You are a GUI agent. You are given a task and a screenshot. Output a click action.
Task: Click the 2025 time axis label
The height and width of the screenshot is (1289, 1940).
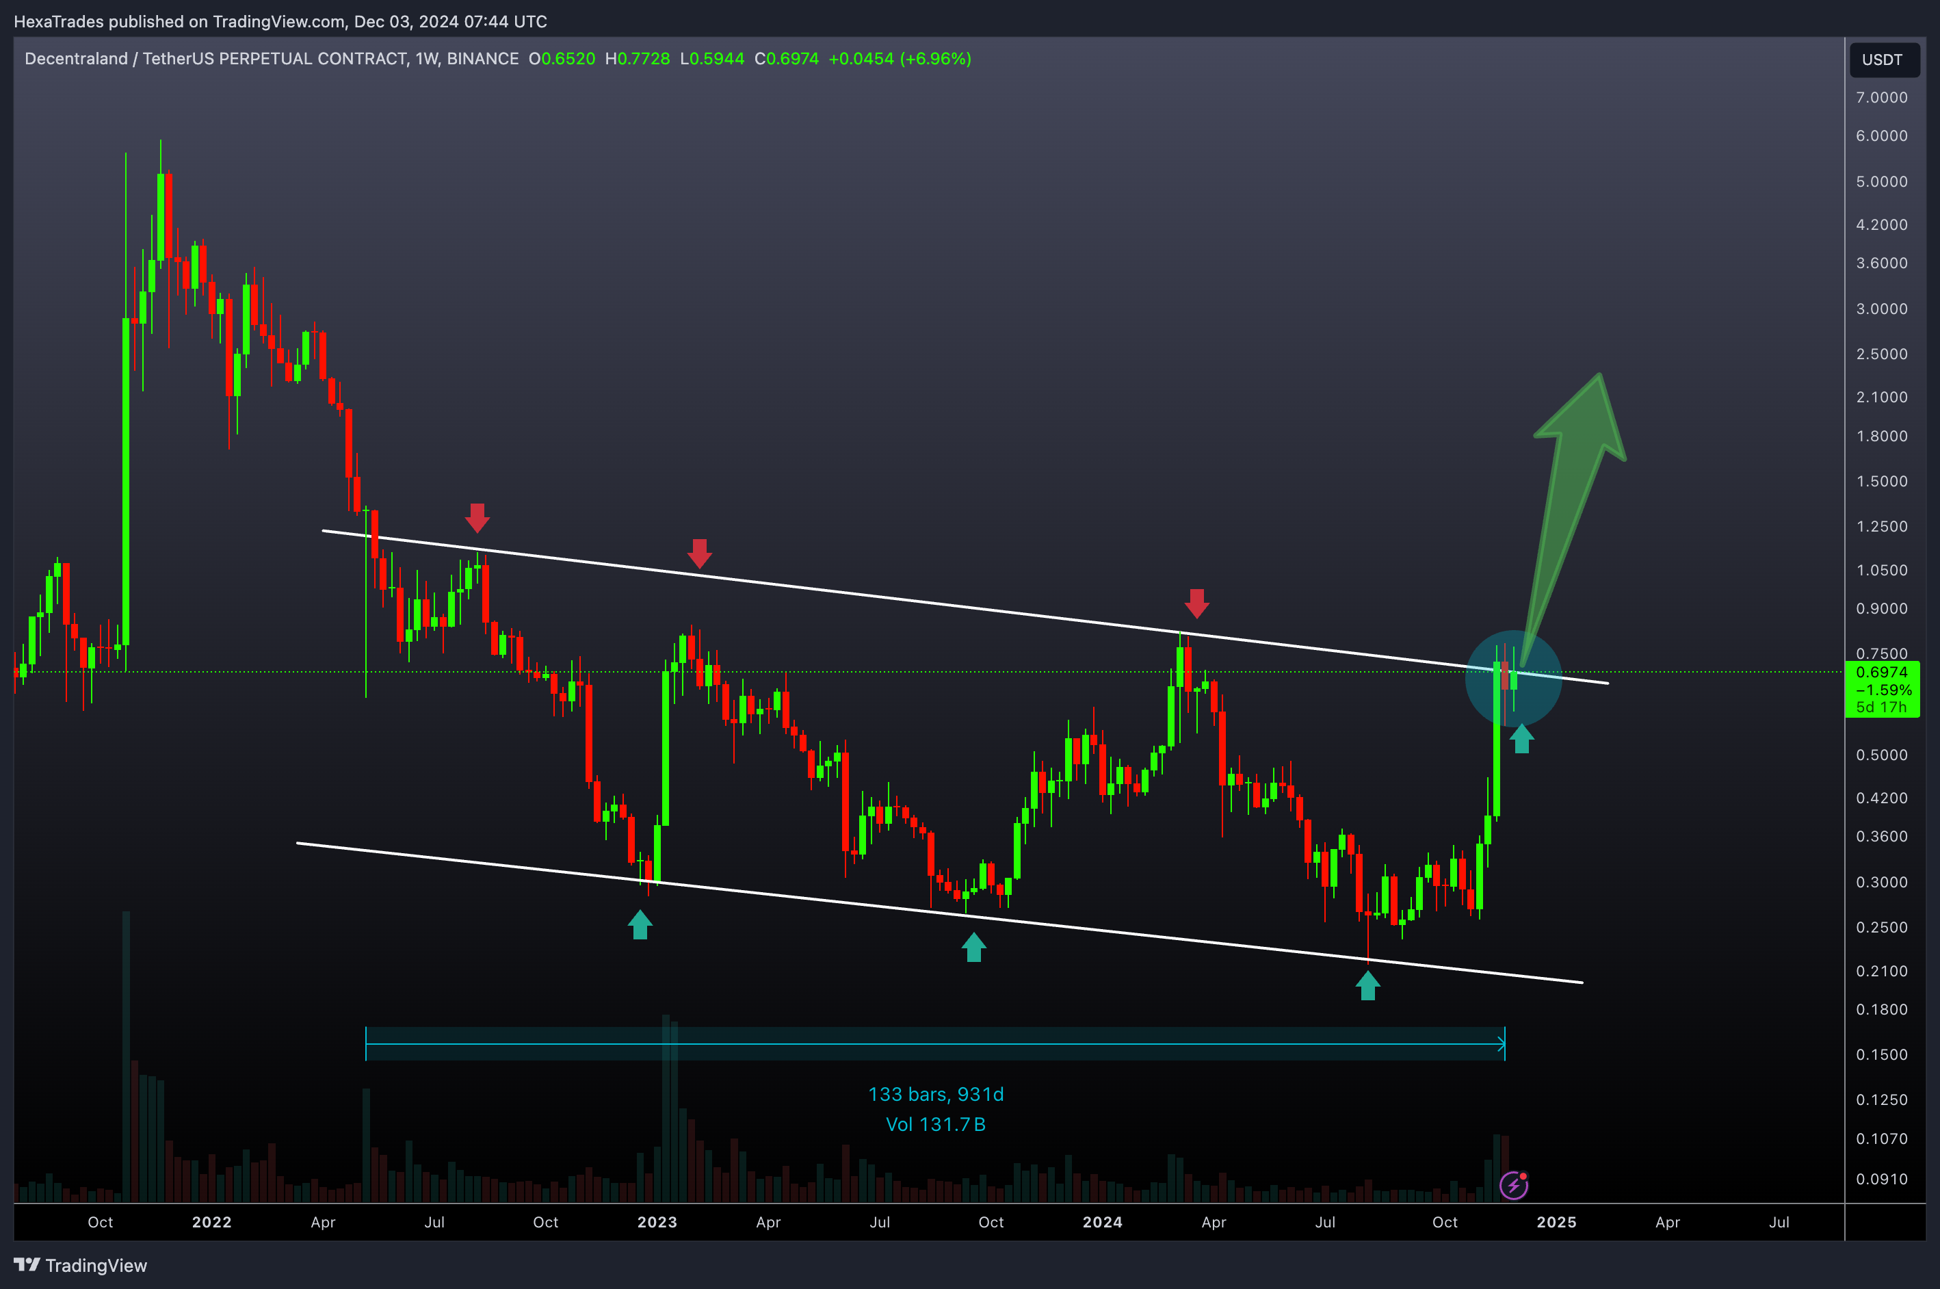(x=1556, y=1223)
